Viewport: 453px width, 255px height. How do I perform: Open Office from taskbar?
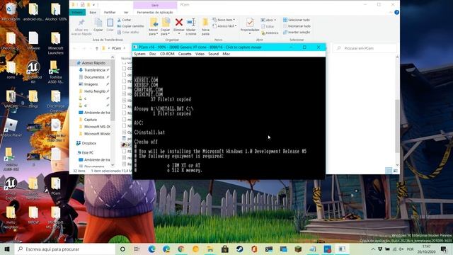click(254, 249)
